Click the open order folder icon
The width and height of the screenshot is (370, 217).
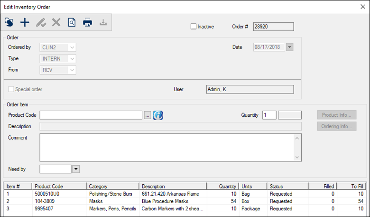[x=9, y=22]
